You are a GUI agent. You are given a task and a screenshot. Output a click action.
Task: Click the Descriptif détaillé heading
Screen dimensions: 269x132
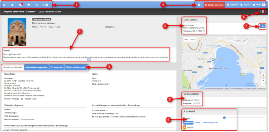click(x=12, y=54)
